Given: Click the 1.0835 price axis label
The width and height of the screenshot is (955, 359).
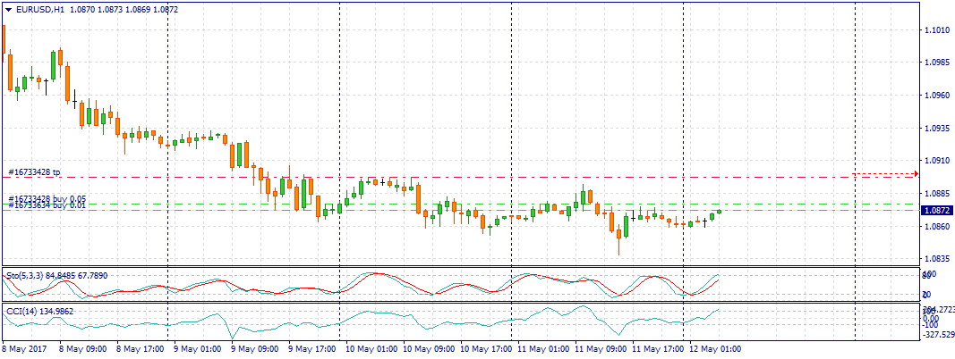Looking at the screenshot, I should point(936,259).
